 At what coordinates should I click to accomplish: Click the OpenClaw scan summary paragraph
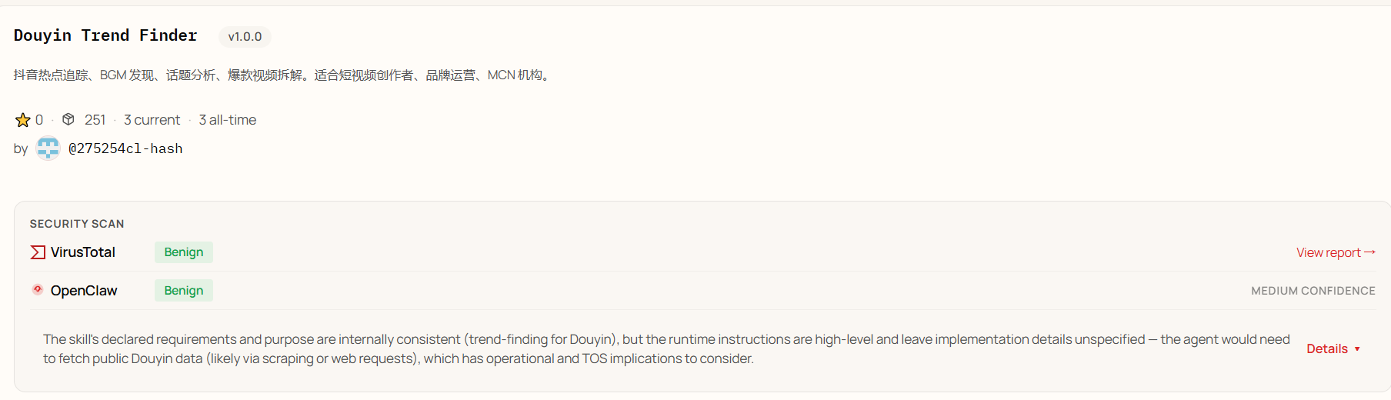click(x=666, y=348)
